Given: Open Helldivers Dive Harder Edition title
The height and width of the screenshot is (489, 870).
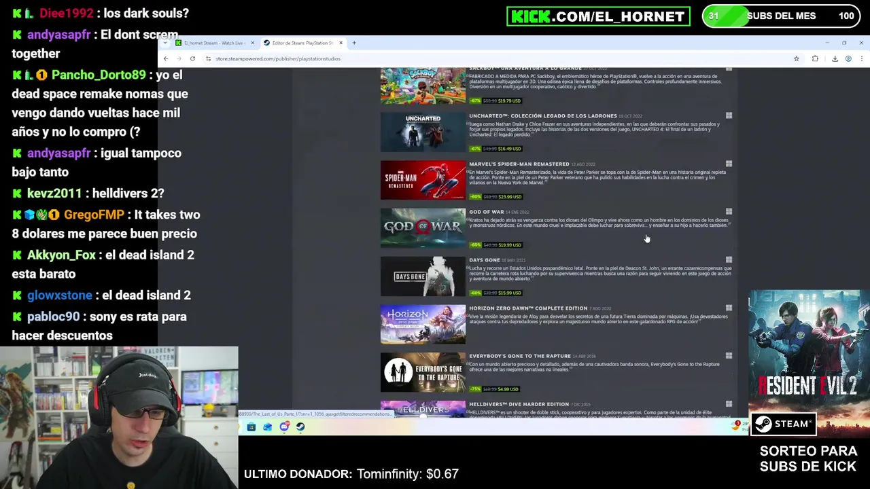Looking at the screenshot, I should point(519,404).
